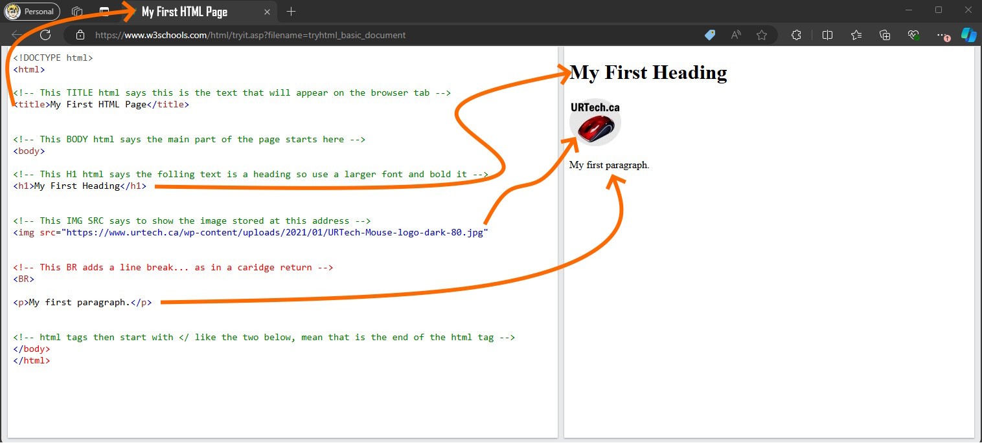The height and width of the screenshot is (443, 982).
Task: Enable split screen view
Action: (x=827, y=35)
